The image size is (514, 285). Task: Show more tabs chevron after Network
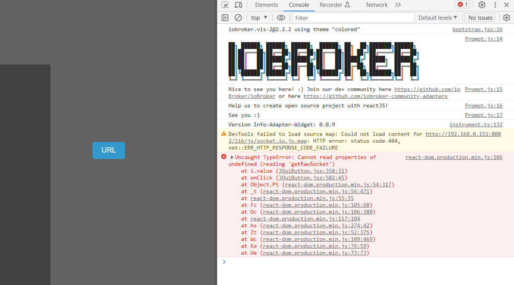click(x=398, y=5)
